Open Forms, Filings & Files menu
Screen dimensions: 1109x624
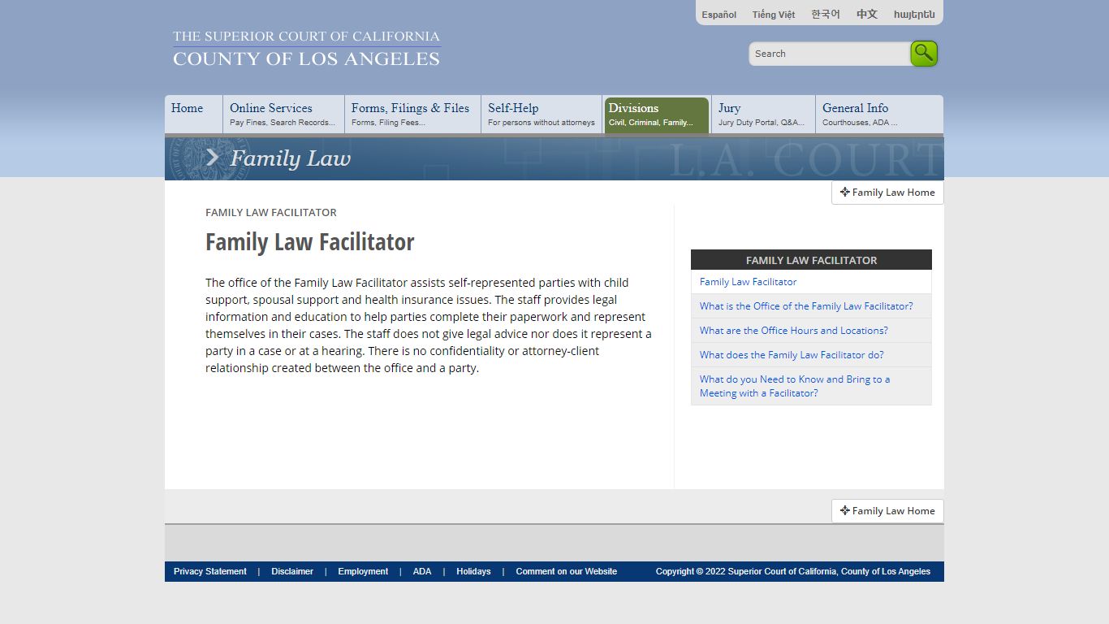coord(412,115)
